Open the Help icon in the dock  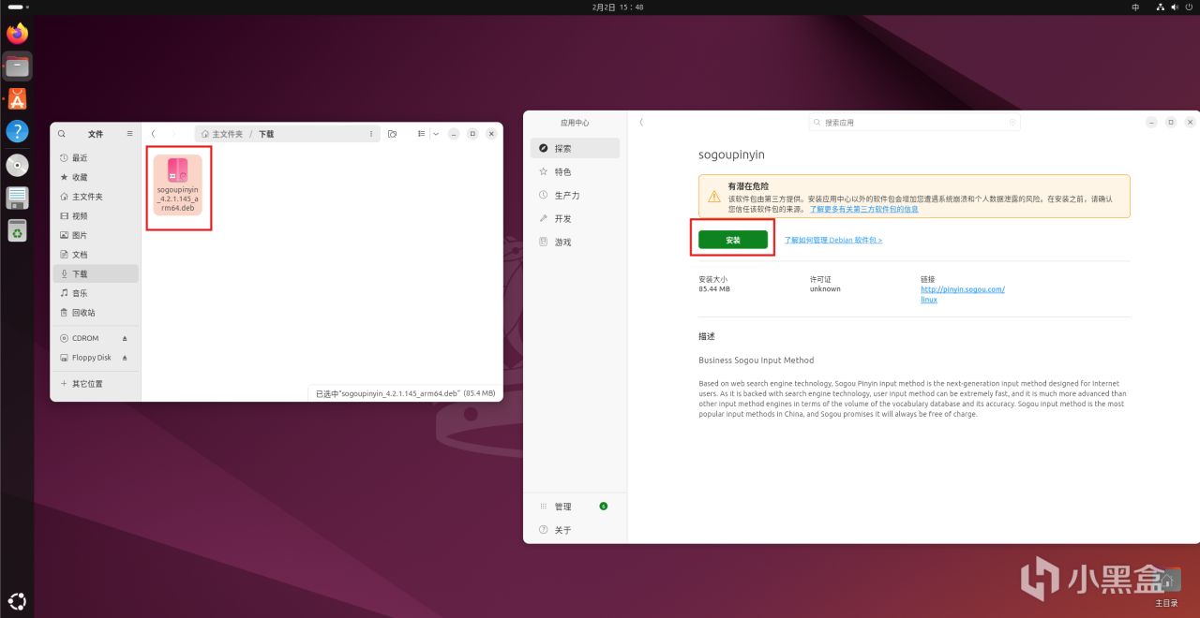17,132
